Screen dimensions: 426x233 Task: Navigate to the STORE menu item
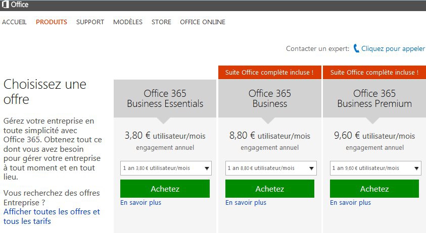(161, 22)
